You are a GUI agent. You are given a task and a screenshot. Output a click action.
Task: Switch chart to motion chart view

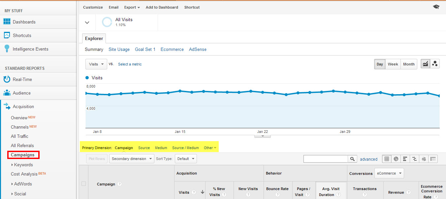tap(435, 64)
